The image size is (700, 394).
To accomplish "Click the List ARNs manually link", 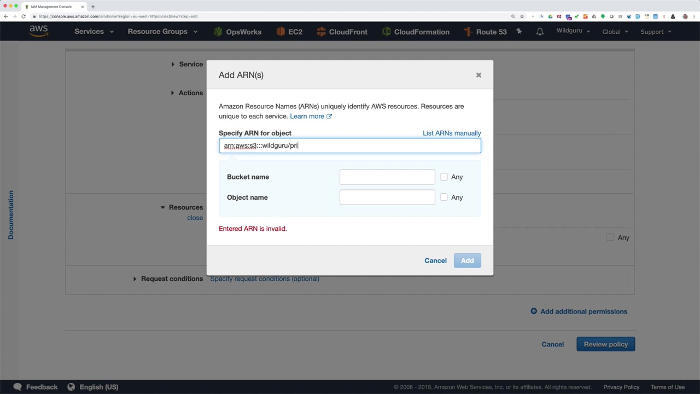I will pyautogui.click(x=452, y=133).
